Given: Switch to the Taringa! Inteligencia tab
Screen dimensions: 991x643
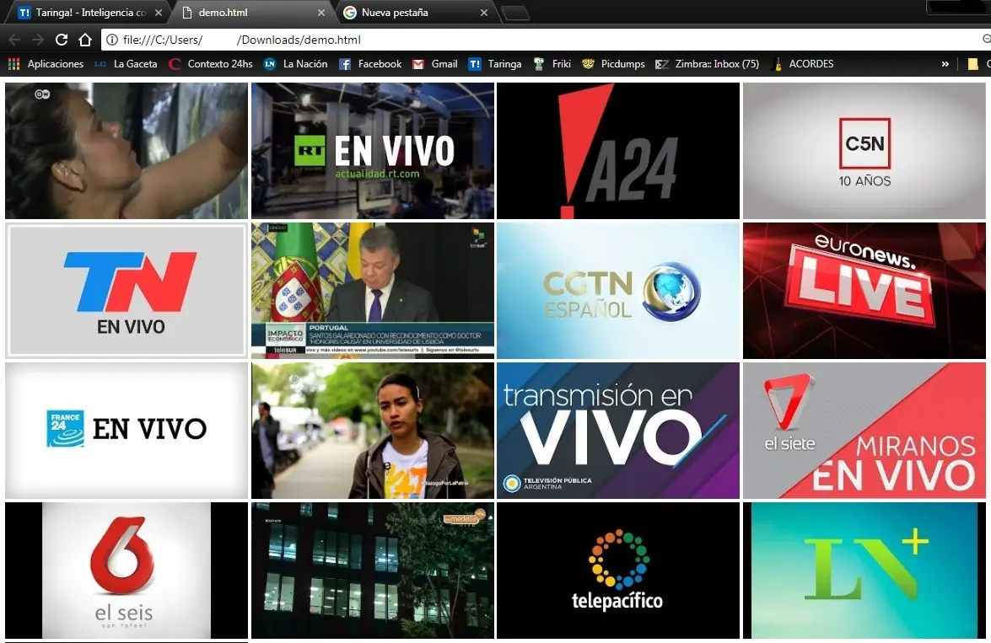Looking at the screenshot, I should click(x=89, y=13).
